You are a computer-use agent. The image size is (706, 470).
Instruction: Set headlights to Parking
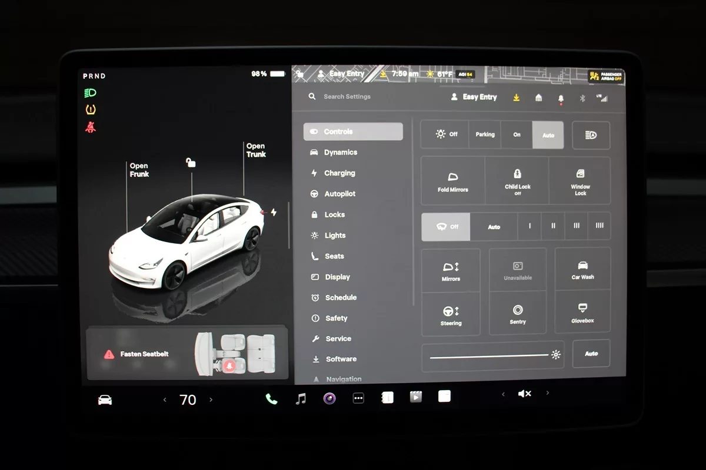485,135
